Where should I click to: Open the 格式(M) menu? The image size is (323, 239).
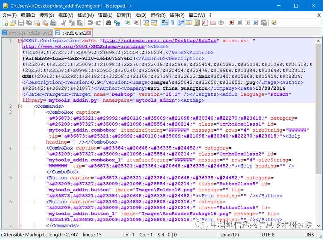[x=85, y=15]
